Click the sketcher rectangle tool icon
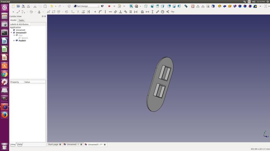This screenshot has height=151, width=270. tap(53, 12)
